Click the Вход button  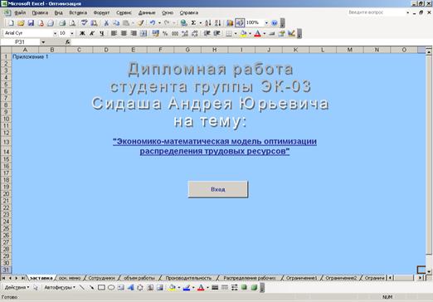[218, 189]
